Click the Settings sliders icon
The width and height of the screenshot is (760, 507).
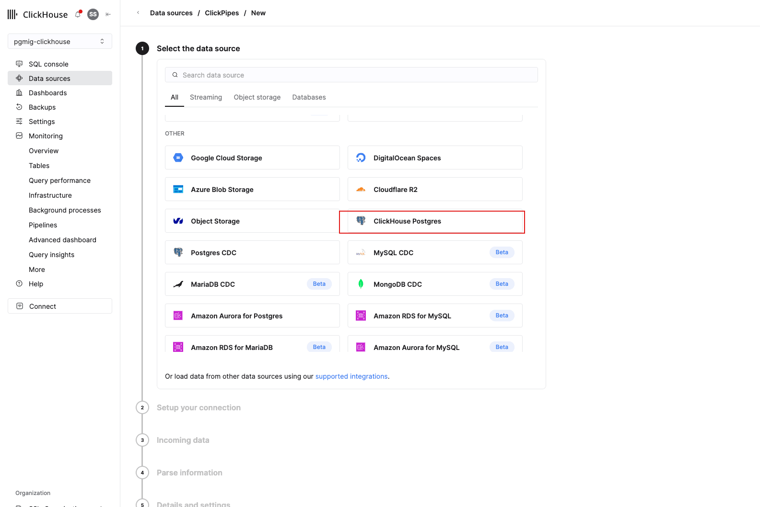[x=19, y=121]
